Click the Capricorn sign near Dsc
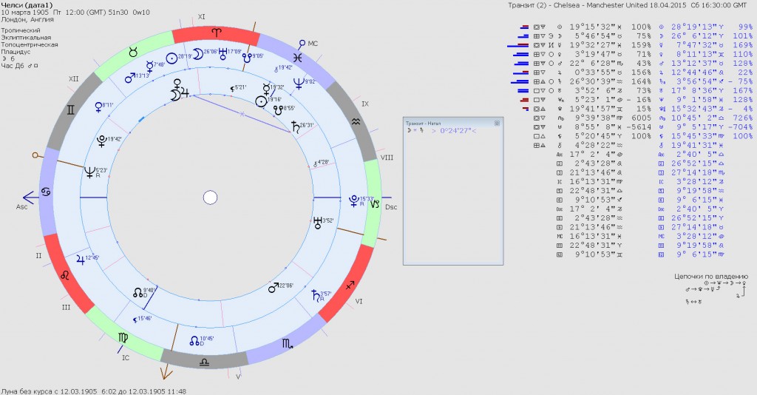 375,204
